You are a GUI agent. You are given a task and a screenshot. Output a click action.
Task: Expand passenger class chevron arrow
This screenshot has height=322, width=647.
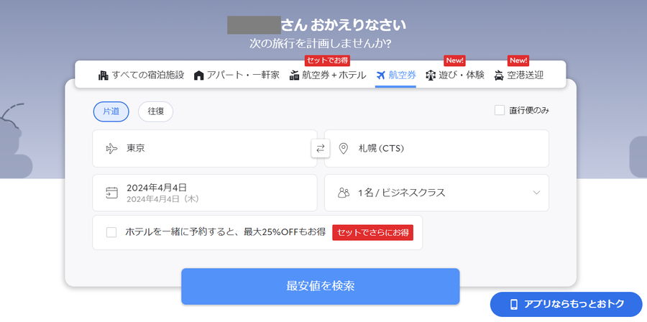[x=536, y=193]
